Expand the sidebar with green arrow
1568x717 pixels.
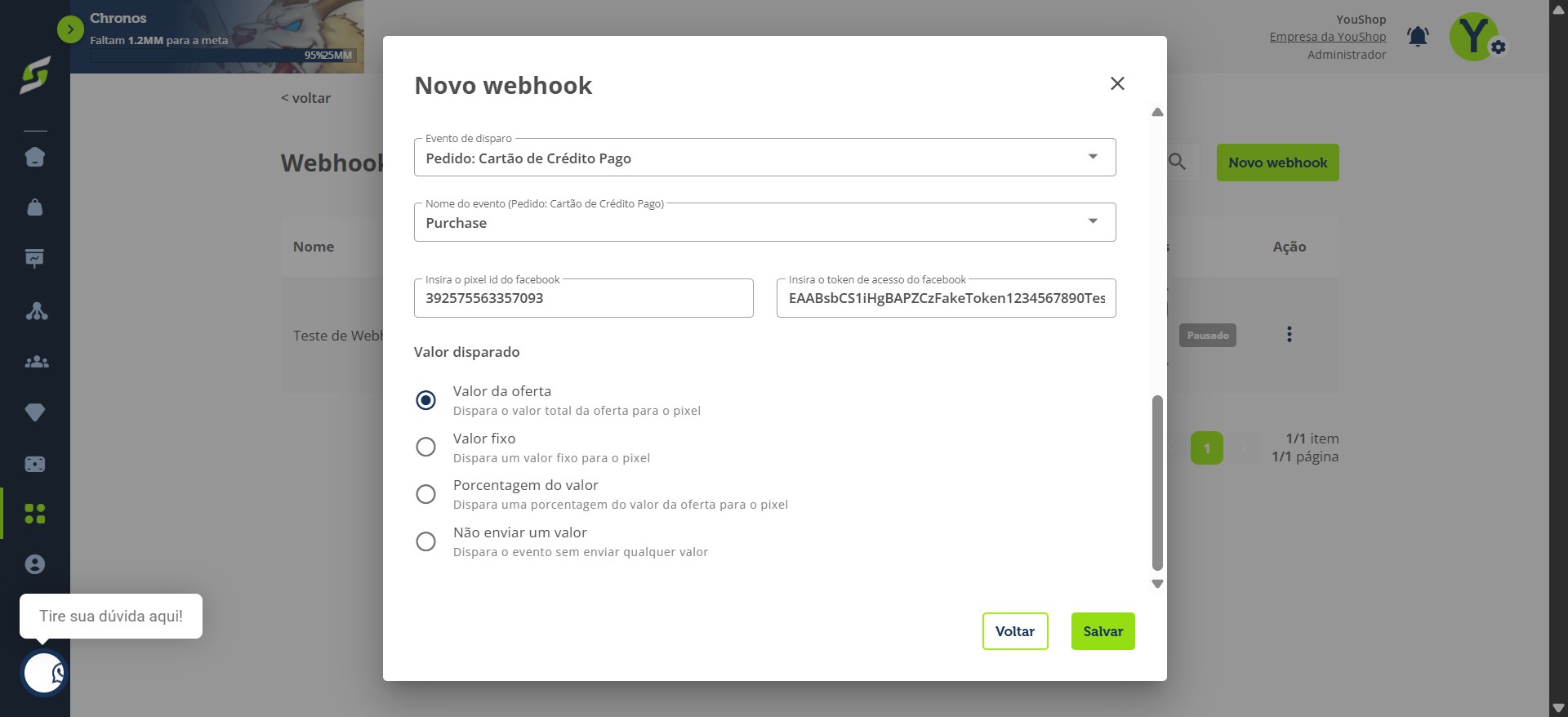pyautogui.click(x=70, y=30)
